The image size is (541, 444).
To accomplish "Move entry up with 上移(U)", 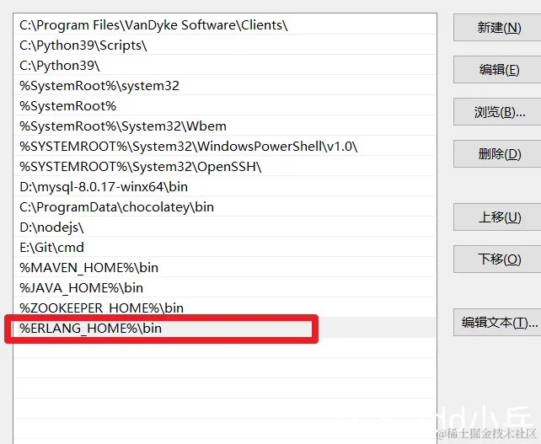I will [497, 217].
